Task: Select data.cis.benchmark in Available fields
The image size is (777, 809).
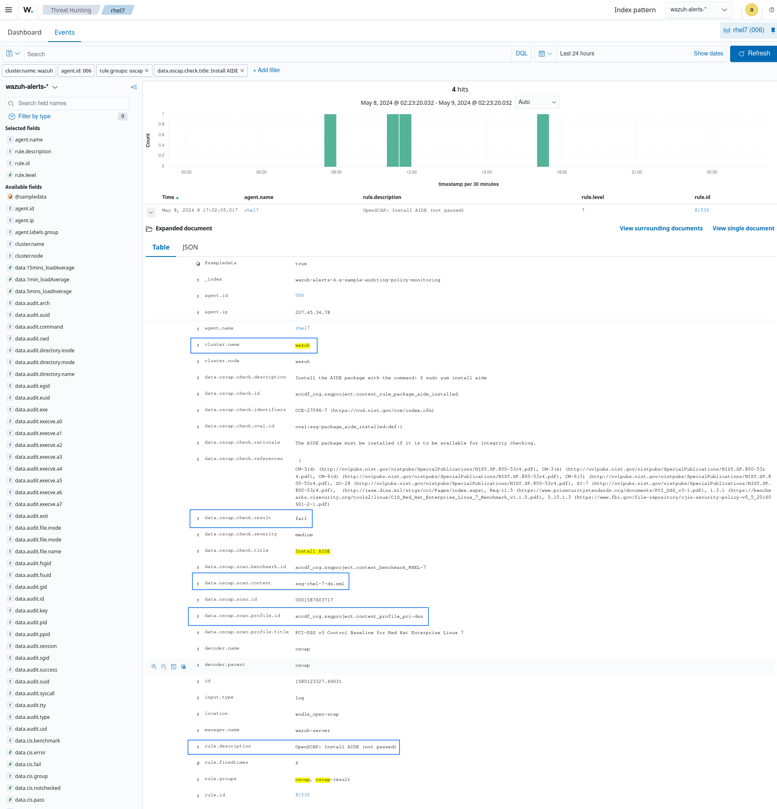Action: pos(38,741)
